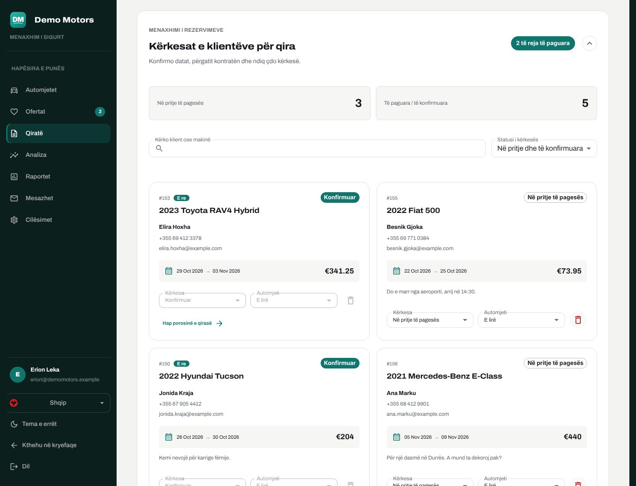Click the phone number +355 69 771 0384
The image size is (636, 486).
[x=408, y=238]
